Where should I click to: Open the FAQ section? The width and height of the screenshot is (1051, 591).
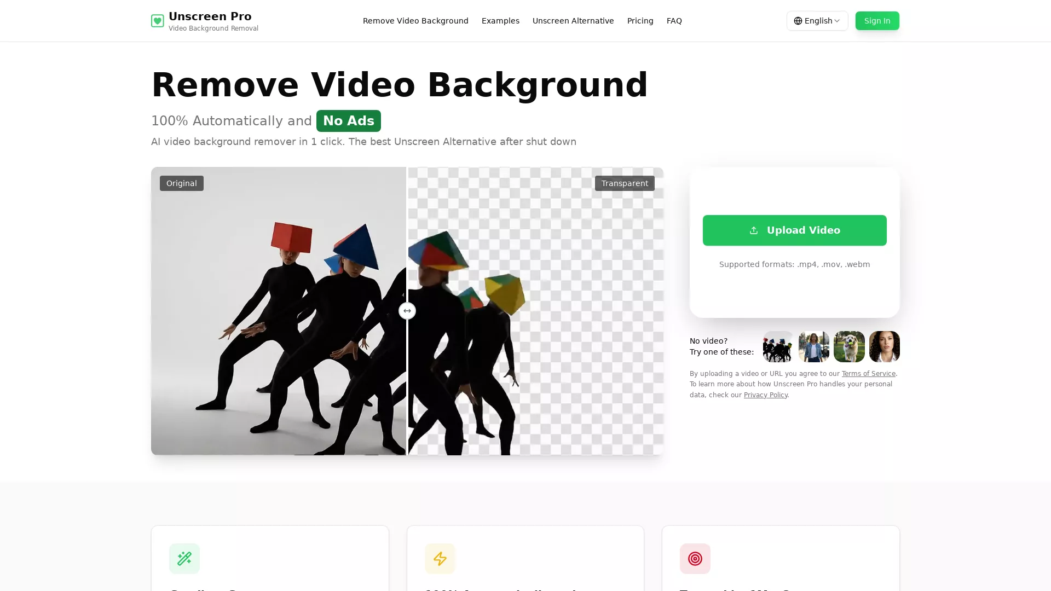click(x=674, y=21)
